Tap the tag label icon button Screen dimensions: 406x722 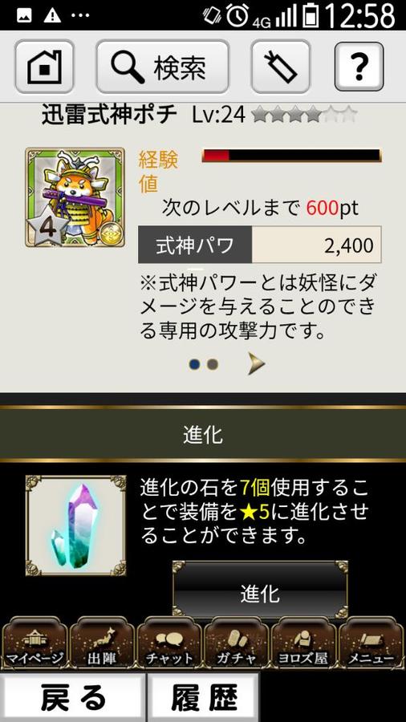pos(280,67)
